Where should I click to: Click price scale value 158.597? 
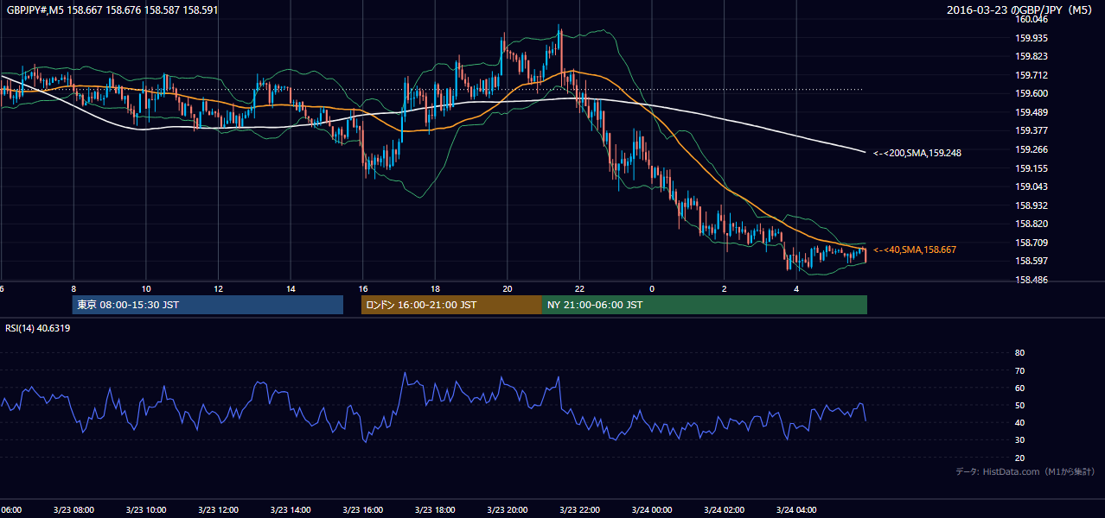1031,262
